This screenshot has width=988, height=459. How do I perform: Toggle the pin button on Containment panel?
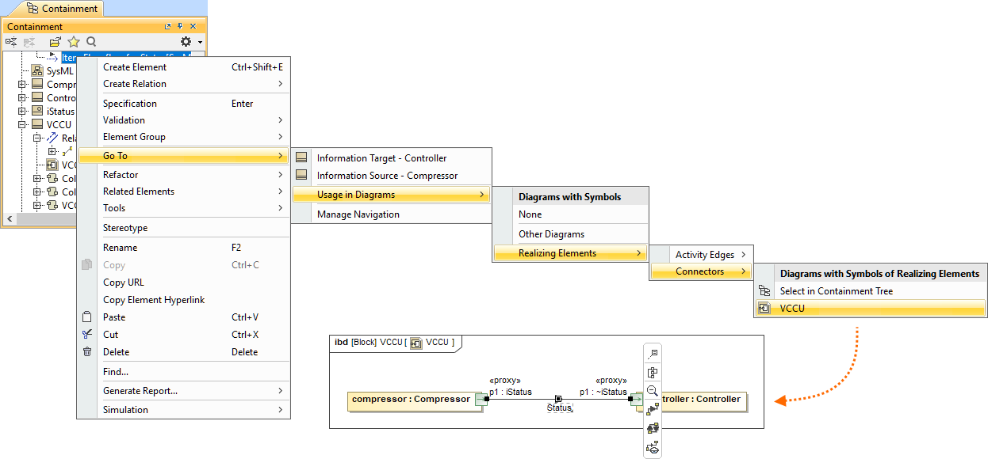[180, 27]
